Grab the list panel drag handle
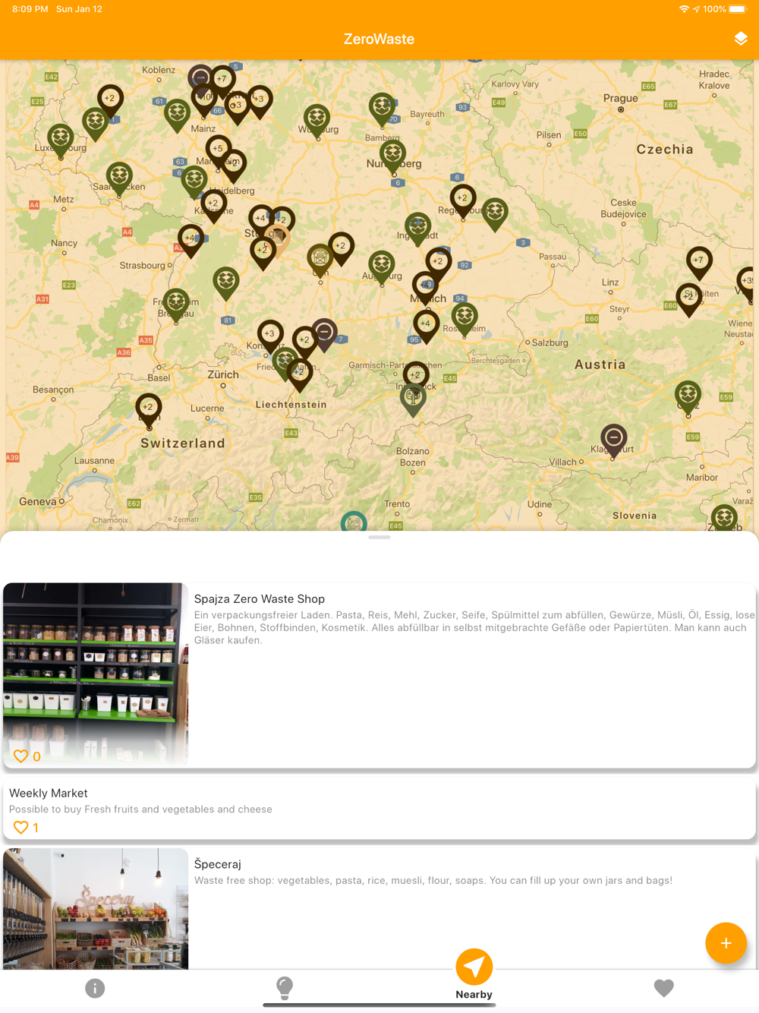The height and width of the screenshot is (1013, 759). tap(379, 537)
